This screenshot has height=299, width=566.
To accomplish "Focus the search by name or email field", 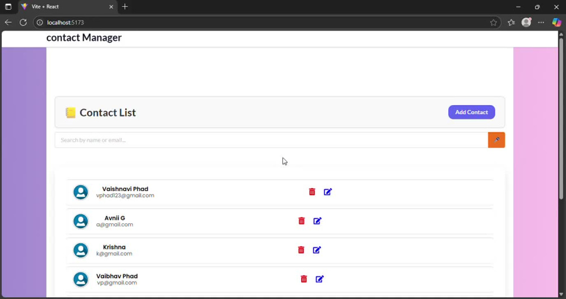I will (271, 140).
